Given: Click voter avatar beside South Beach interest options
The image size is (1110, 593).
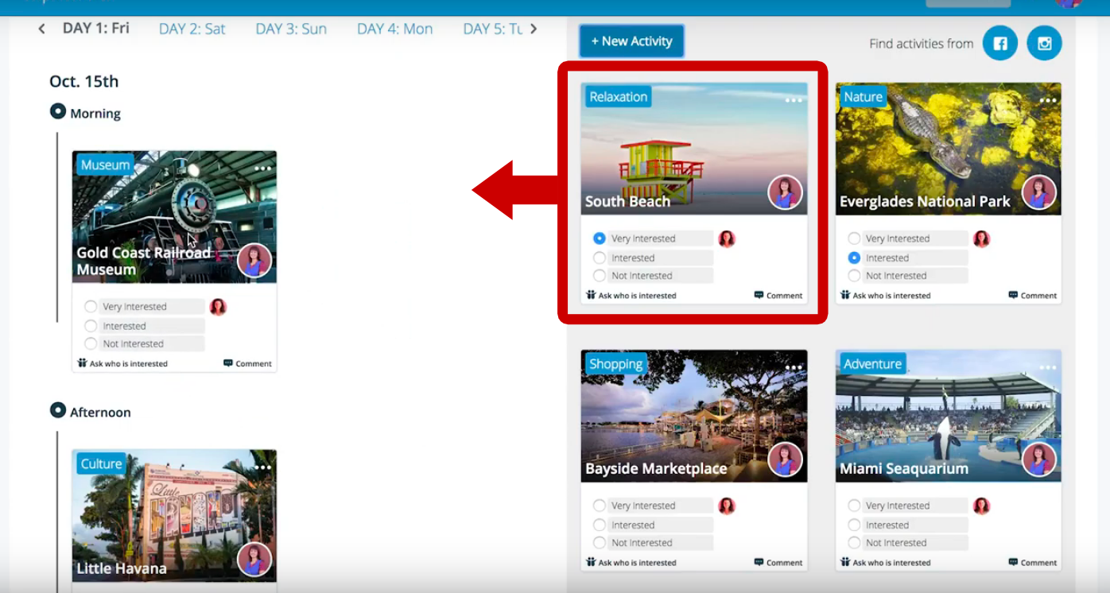Looking at the screenshot, I should point(727,238).
